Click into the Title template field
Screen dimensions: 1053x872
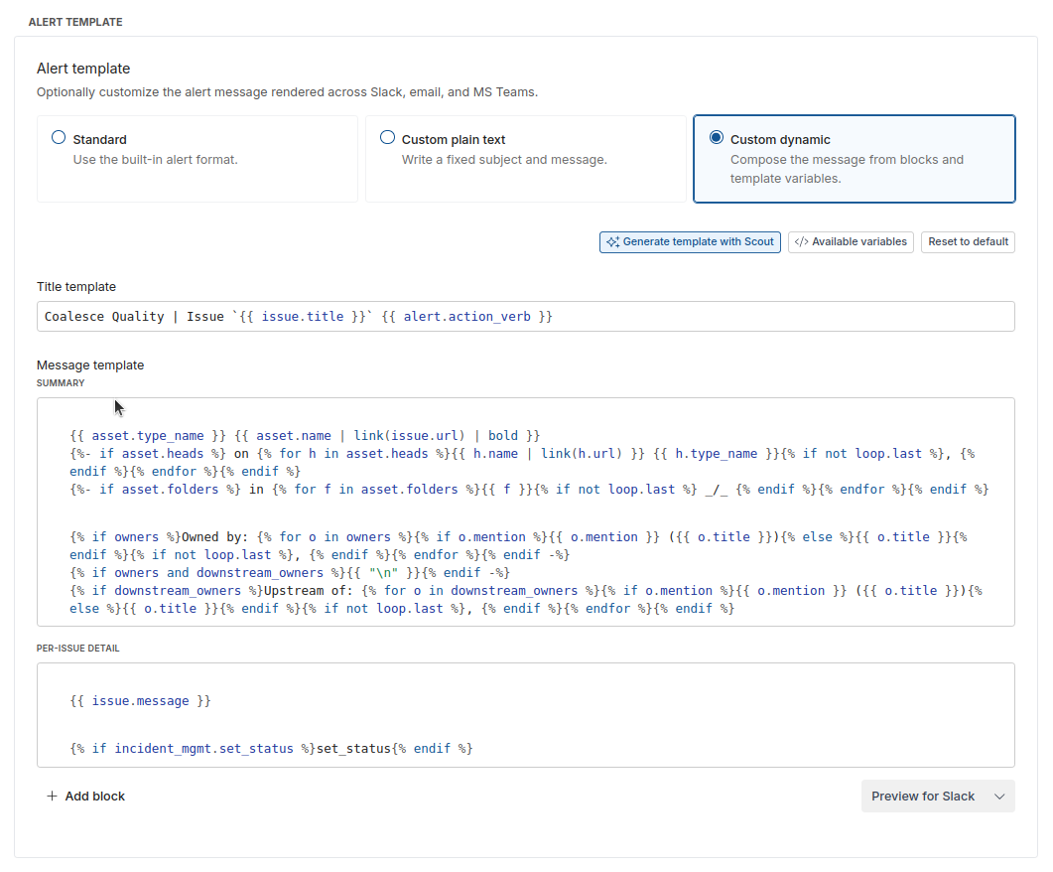pos(526,317)
